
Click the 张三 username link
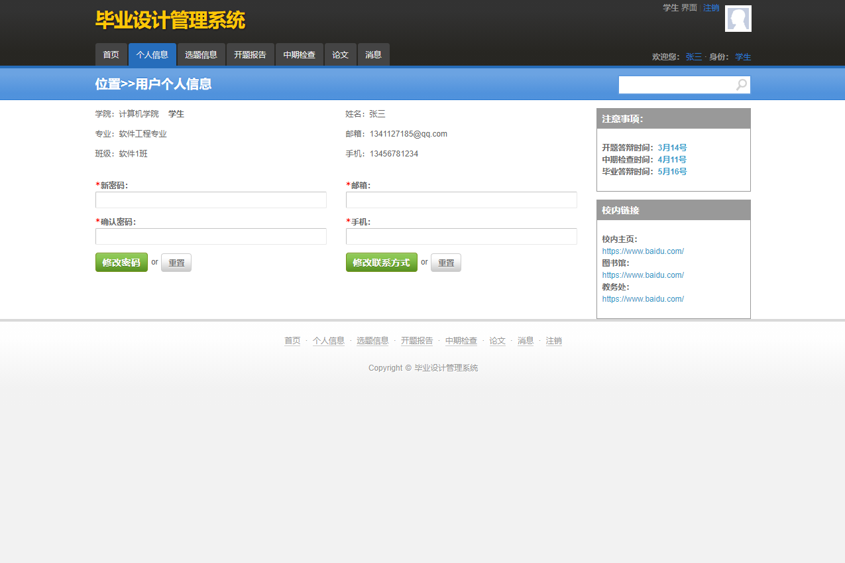[x=693, y=56]
